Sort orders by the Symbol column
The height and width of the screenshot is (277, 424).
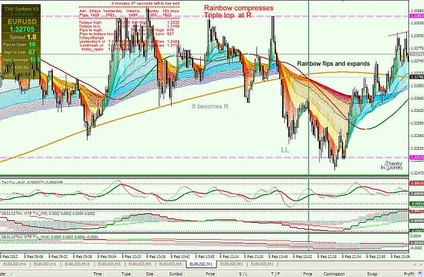[x=176, y=274]
